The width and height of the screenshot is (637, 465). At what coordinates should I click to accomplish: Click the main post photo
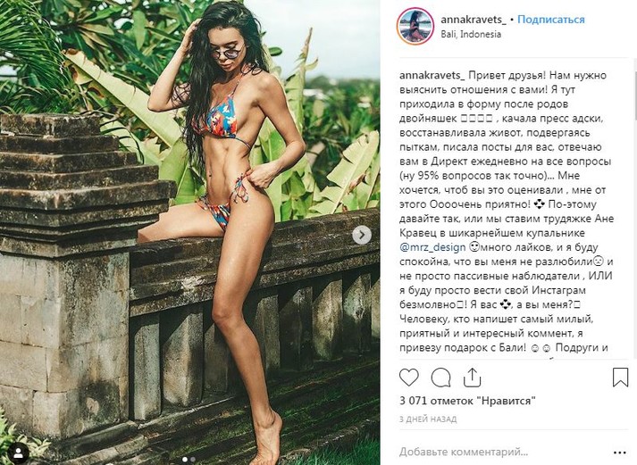(x=189, y=232)
